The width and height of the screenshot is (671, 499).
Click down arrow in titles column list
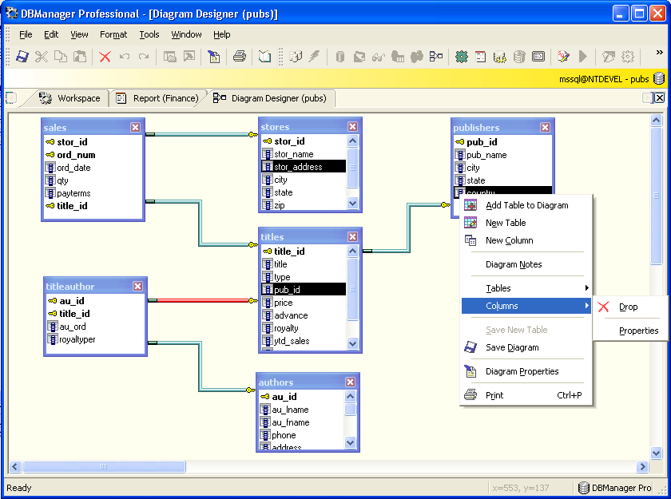point(352,343)
